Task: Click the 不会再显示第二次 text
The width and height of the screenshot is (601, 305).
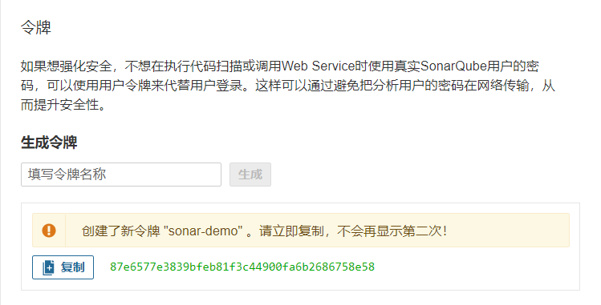Action: (x=389, y=231)
